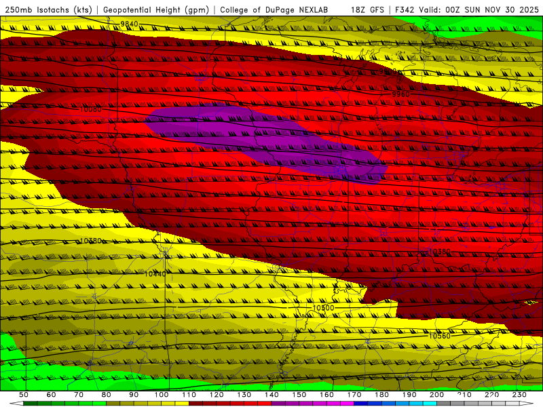The width and height of the screenshot is (543, 407).
Task: Click the colorbar value 120
Action: pyautogui.click(x=217, y=395)
